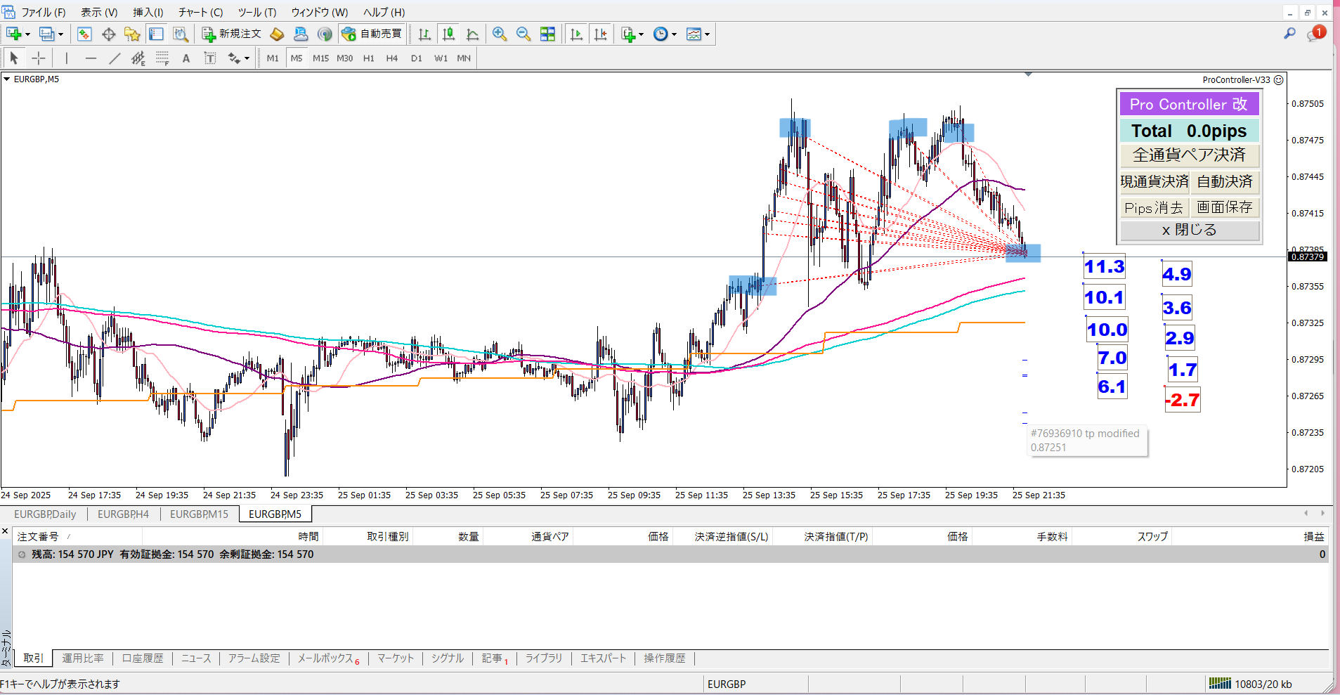
Task: Open the tile windows layout icon
Action: 547,34
